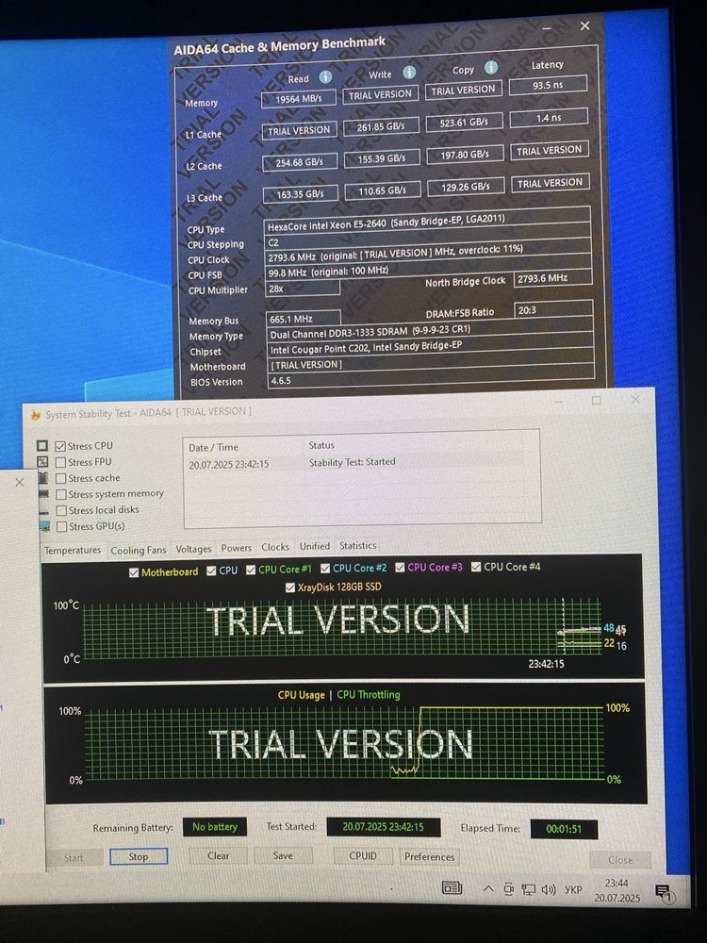The height and width of the screenshot is (943, 707).
Task: Enable the Stress FPU checkbox
Action: click(x=60, y=462)
